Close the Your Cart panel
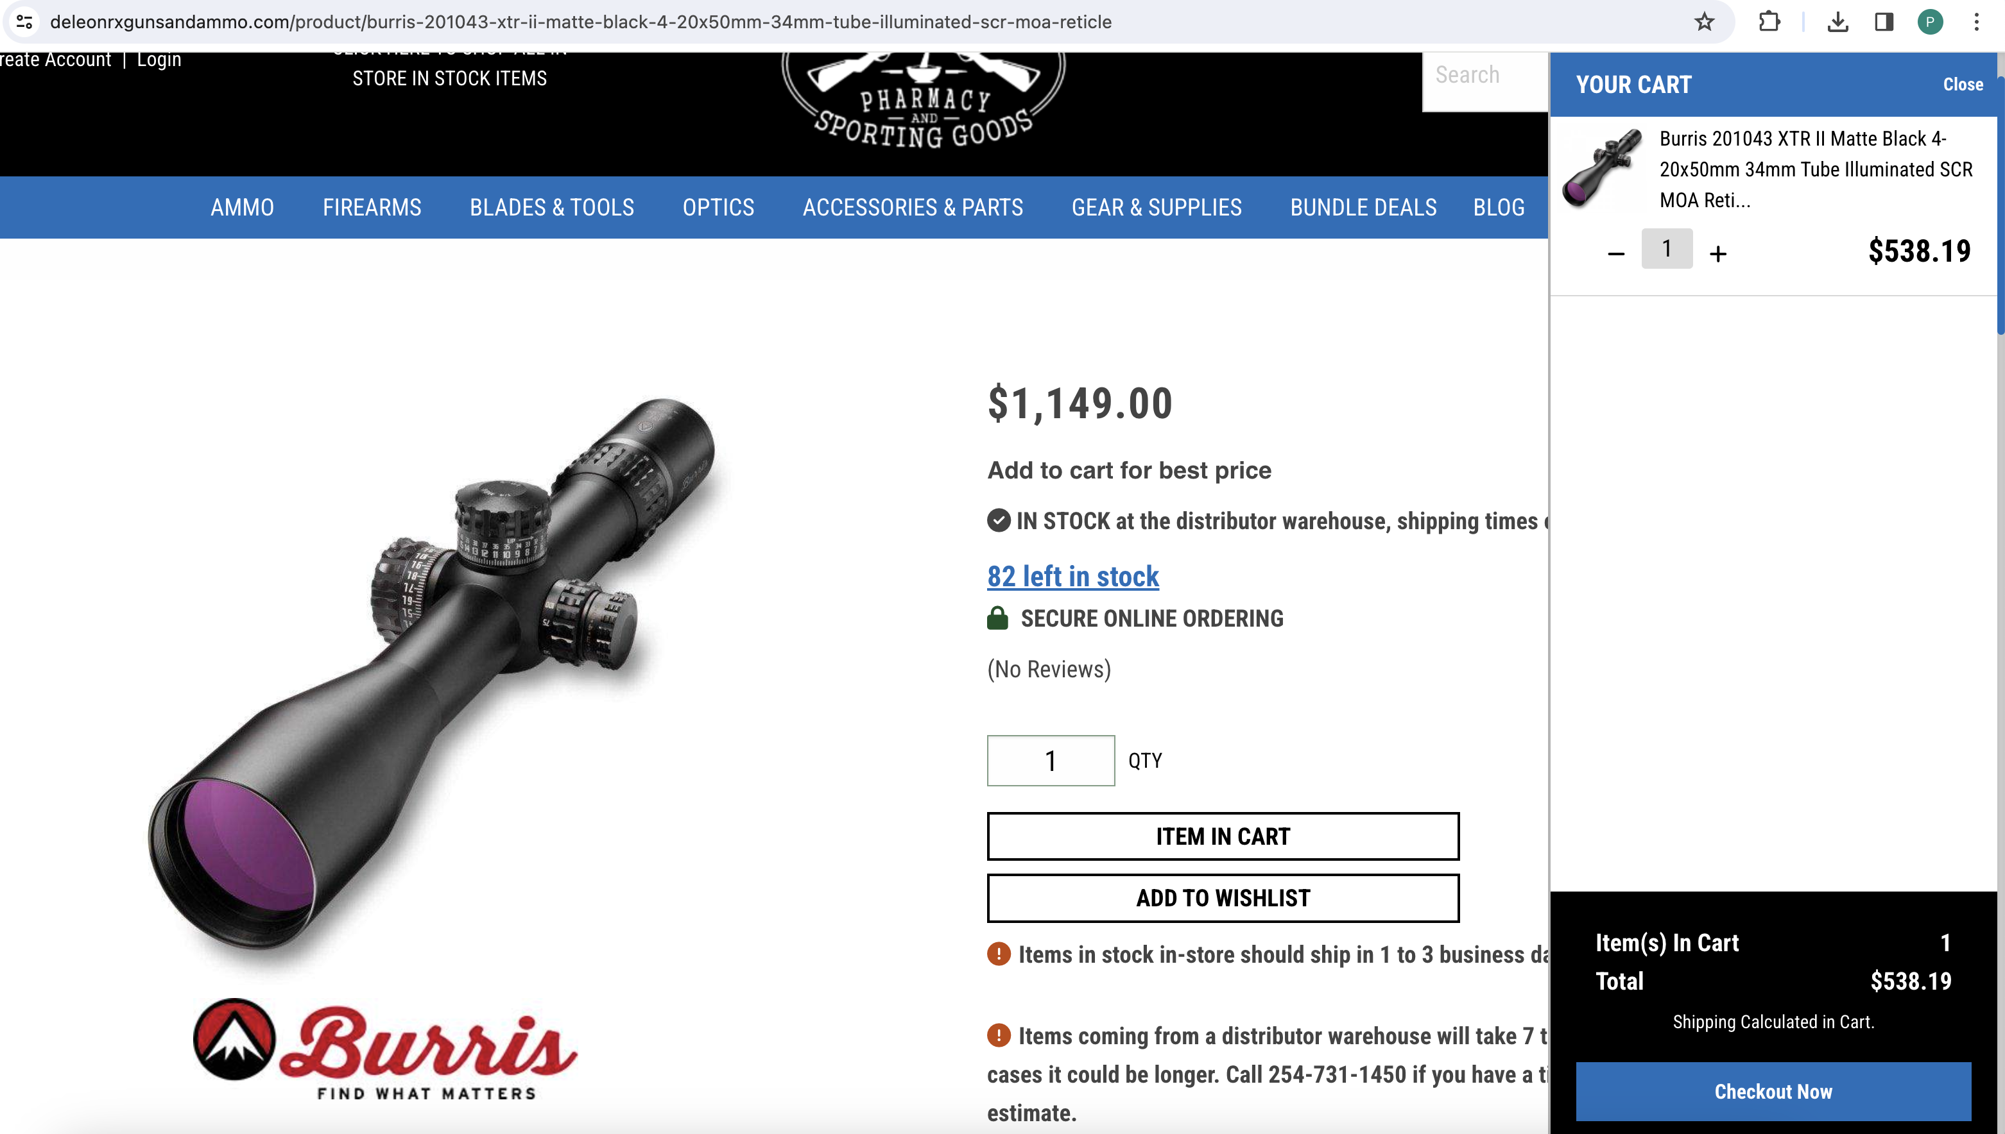This screenshot has width=2005, height=1134. (x=1962, y=84)
